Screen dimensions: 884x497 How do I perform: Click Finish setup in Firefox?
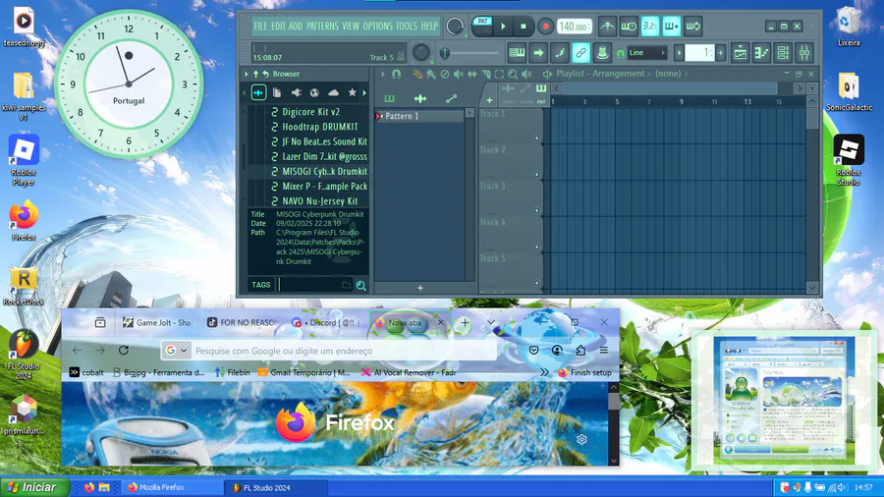coord(584,372)
